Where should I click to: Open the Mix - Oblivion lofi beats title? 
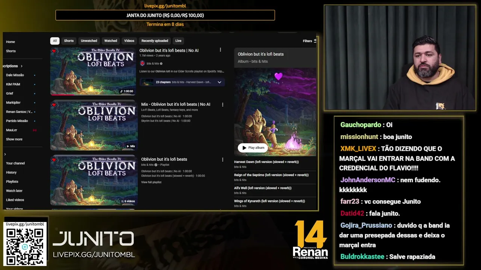[176, 104]
